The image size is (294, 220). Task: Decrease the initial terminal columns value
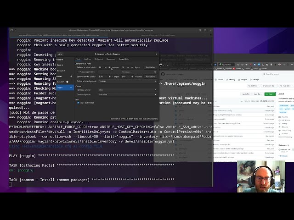(105, 67)
